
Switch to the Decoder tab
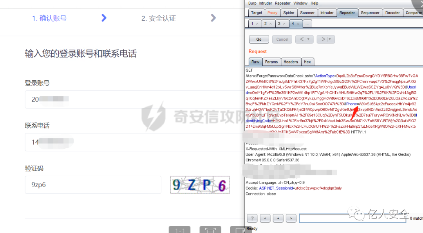point(392,13)
